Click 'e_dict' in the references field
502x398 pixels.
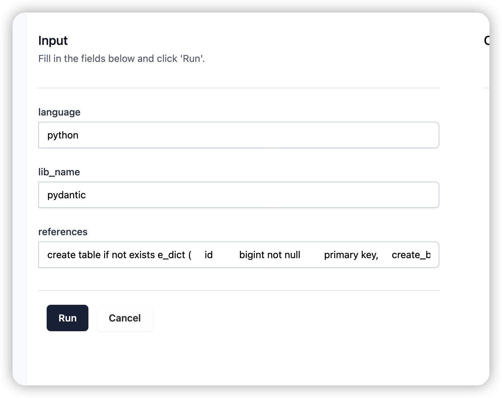[x=171, y=255]
